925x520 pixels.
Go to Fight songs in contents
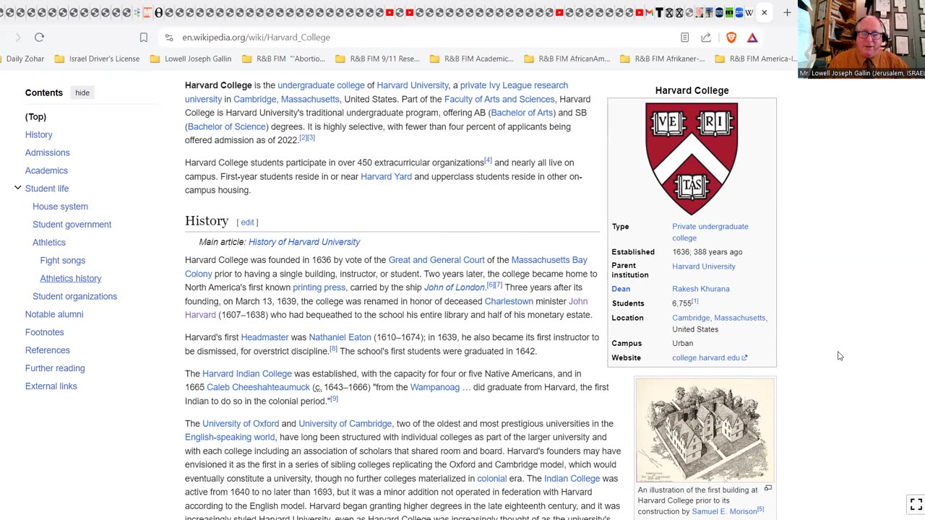[x=63, y=260]
